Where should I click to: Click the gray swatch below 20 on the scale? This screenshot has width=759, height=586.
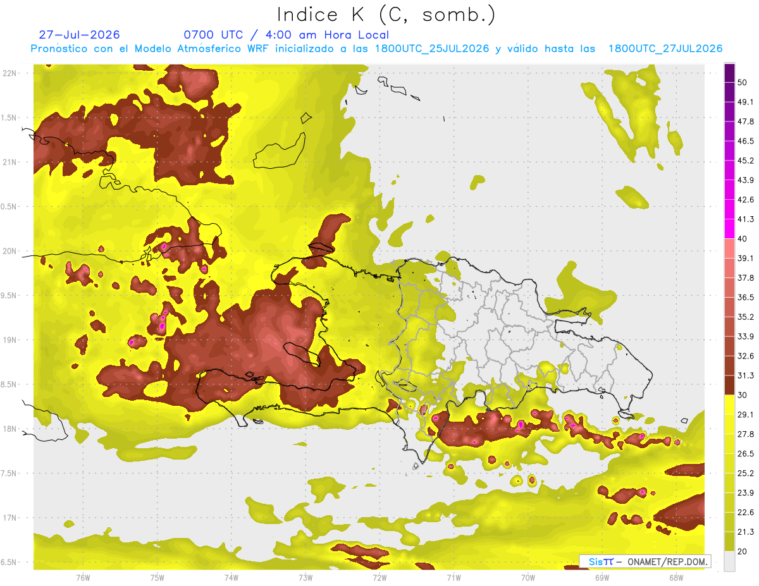click(729, 561)
